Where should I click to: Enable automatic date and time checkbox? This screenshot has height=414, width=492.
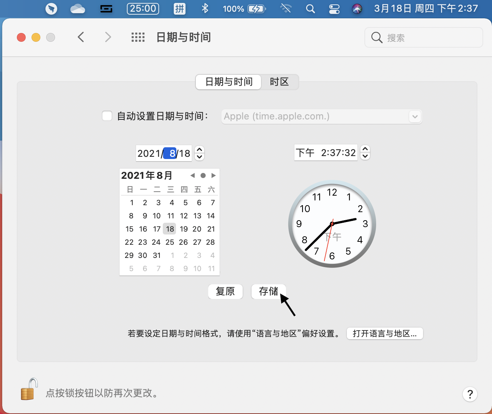[107, 116]
